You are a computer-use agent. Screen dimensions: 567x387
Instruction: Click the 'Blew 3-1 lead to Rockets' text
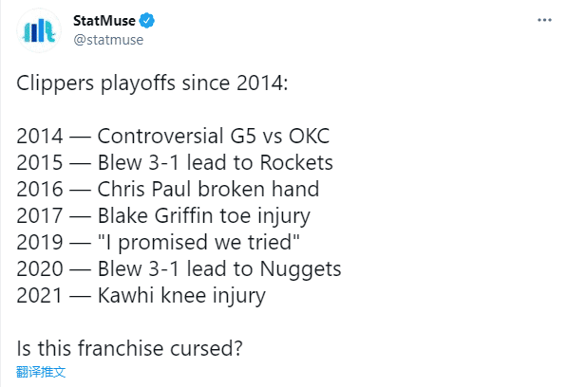(x=216, y=162)
